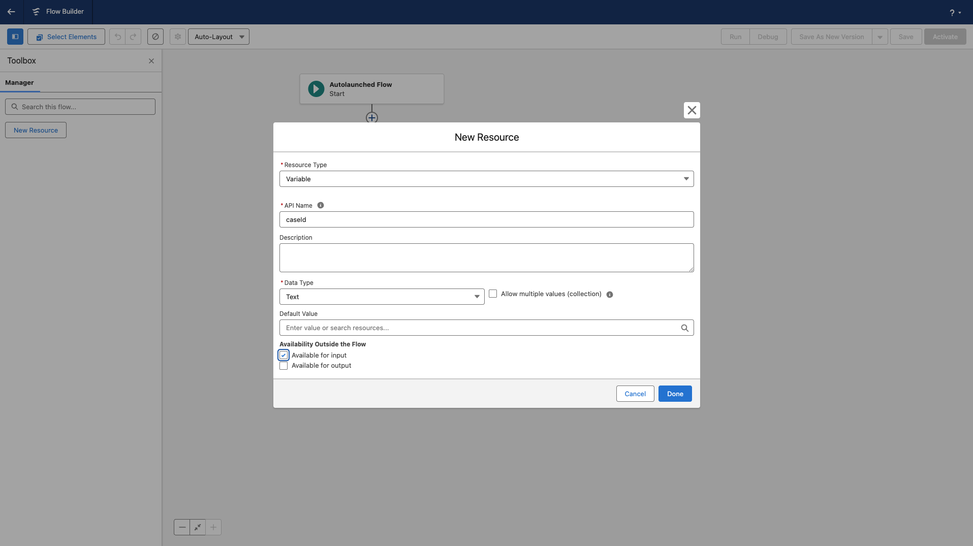The height and width of the screenshot is (546, 973).
Task: Uncheck Available for input checkbox
Action: (284, 355)
